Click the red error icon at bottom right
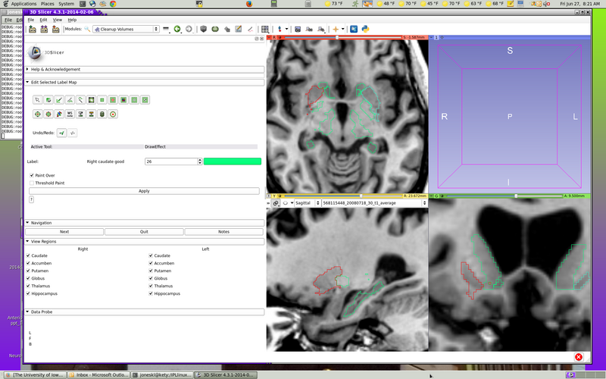Image resolution: width=606 pixels, height=379 pixels. click(579, 356)
